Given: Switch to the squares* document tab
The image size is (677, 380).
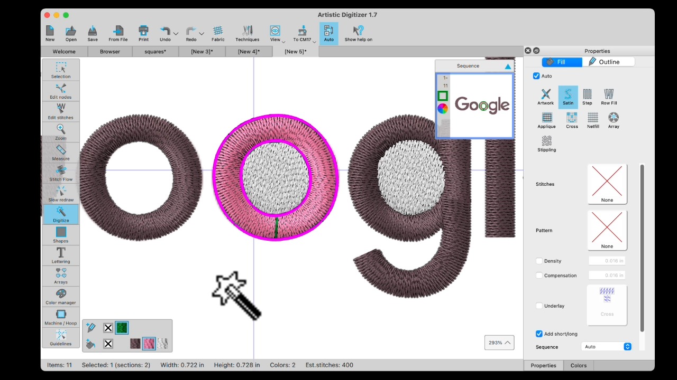Looking at the screenshot, I should tap(155, 52).
